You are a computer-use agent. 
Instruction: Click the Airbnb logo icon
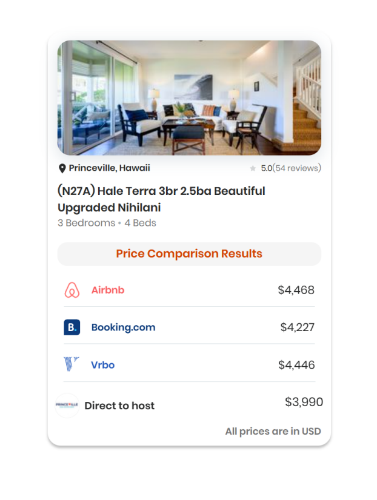coord(72,290)
